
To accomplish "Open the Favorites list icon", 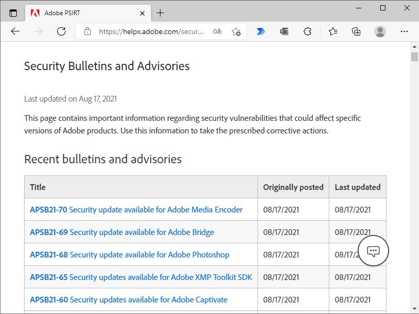I will [x=333, y=31].
